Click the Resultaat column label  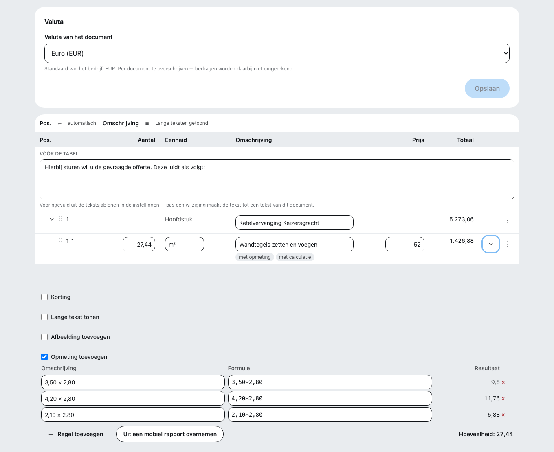(487, 368)
